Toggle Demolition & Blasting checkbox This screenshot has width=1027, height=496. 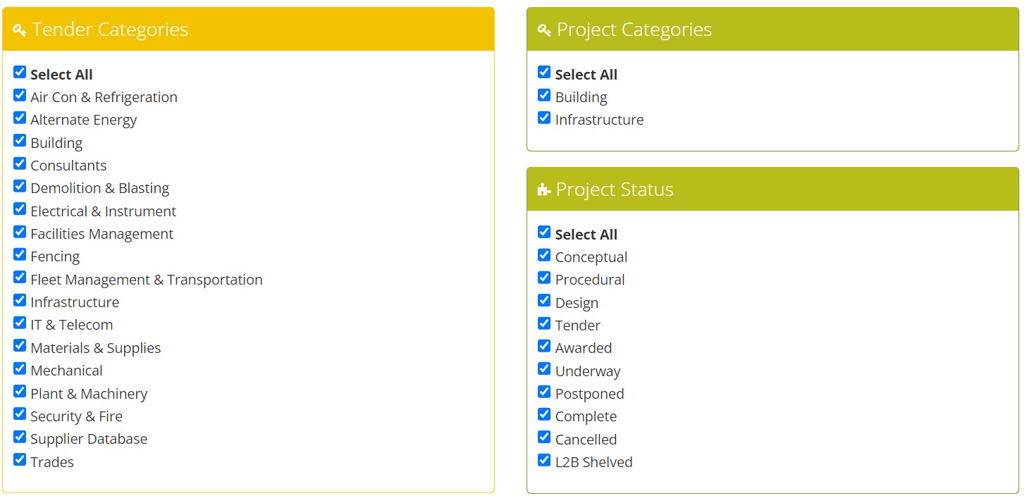(x=20, y=186)
